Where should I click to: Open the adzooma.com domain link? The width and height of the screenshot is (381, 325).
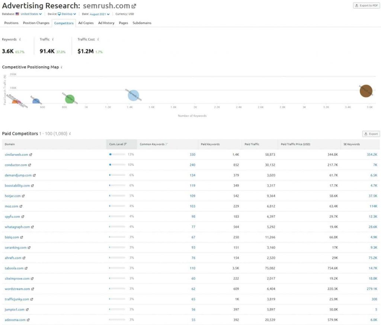[15, 320]
